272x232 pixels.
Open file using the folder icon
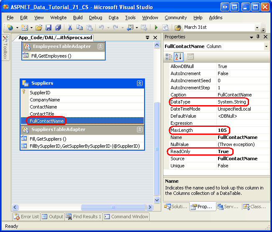tap(38, 28)
